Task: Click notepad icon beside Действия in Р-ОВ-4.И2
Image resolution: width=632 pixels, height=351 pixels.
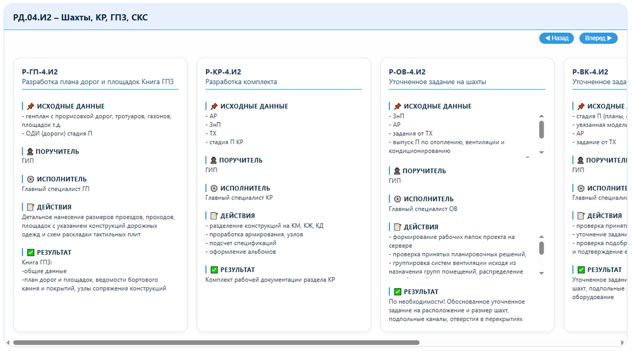Action: click(397, 227)
